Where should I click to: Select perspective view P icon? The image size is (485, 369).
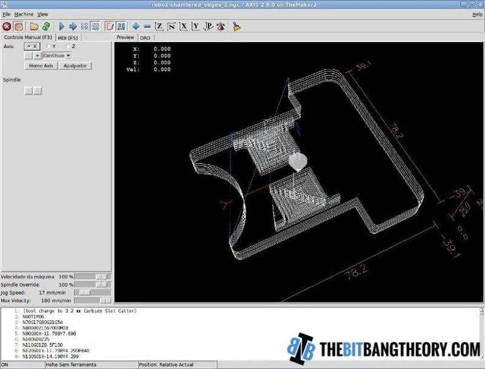pyautogui.click(x=208, y=26)
